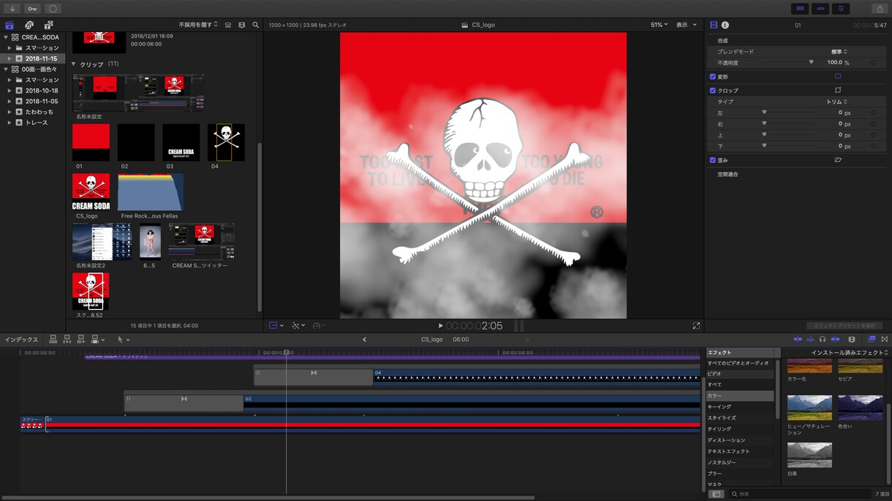Image resolution: width=892 pixels, height=501 pixels.
Task: Toggle the Inspector panel button
Action: 840,9
